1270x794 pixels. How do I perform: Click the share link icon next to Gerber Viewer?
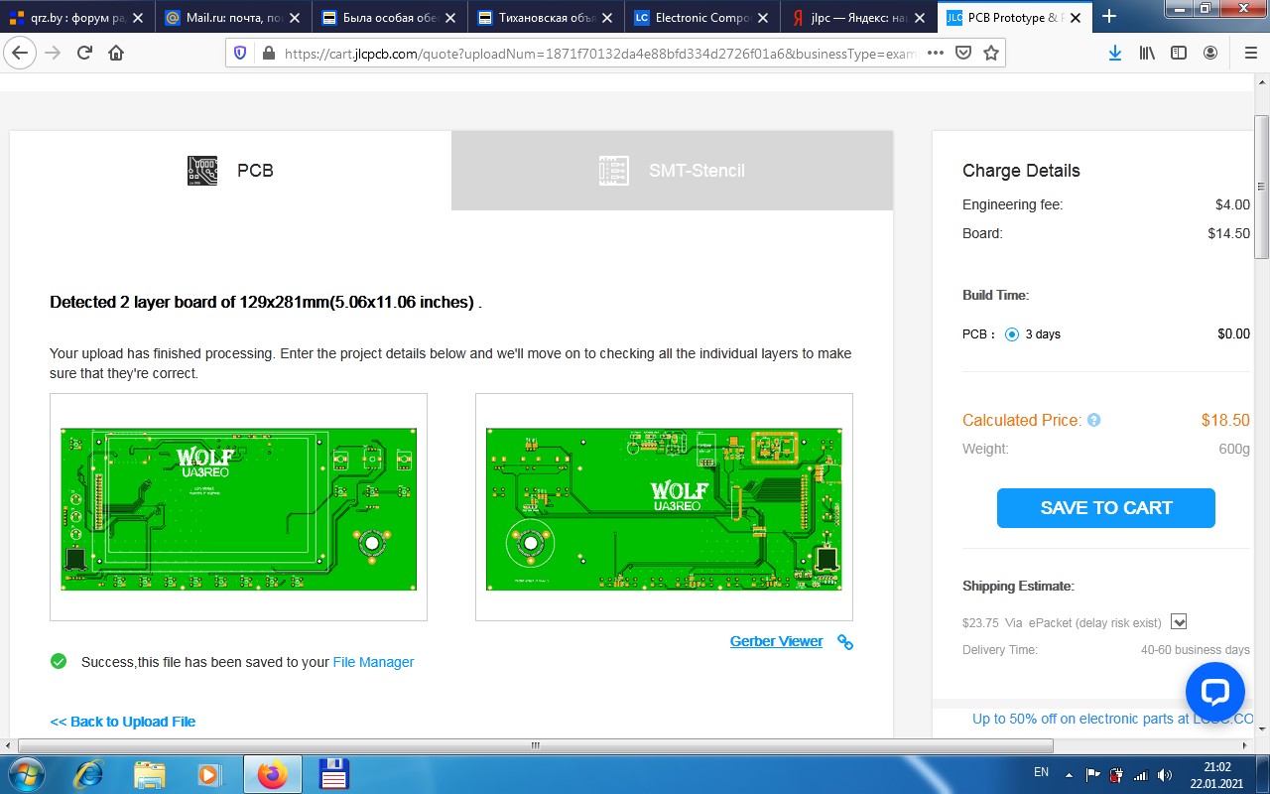click(x=845, y=642)
